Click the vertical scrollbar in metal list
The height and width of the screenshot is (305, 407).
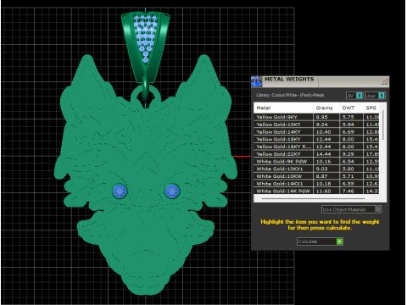click(x=383, y=125)
